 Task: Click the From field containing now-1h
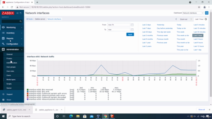click(119, 25)
